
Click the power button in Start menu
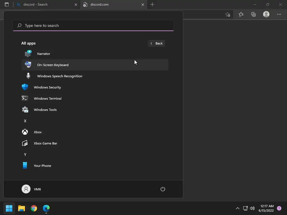pyautogui.click(x=163, y=189)
